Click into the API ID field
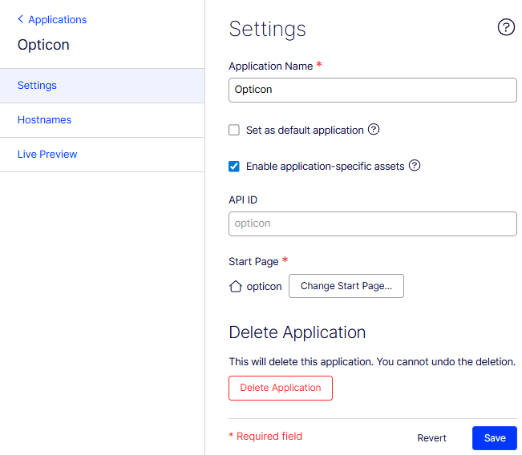Screen dimensions: 522x455 point(372,223)
